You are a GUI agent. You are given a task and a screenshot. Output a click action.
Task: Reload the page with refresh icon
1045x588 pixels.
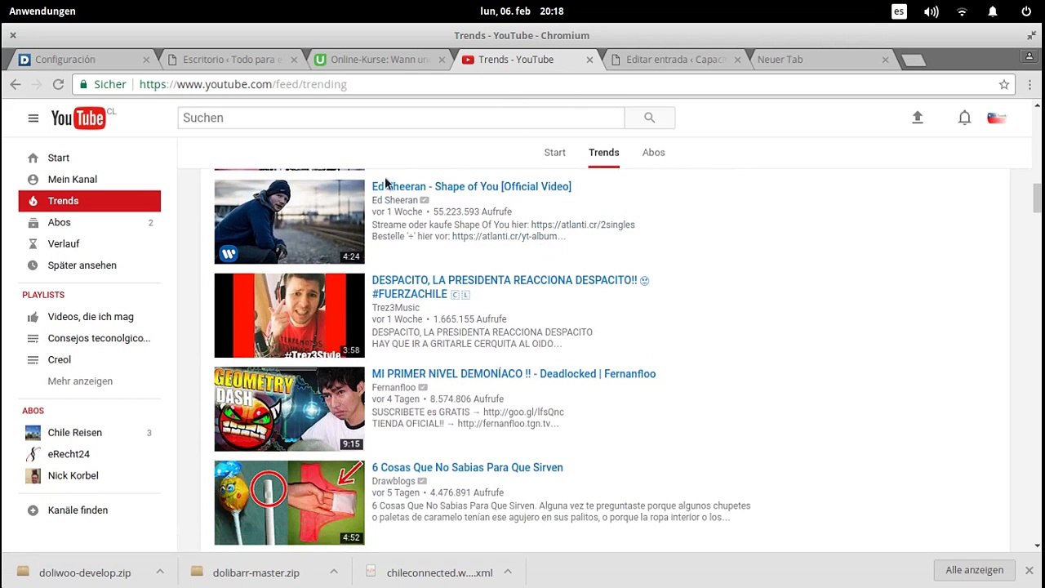pos(58,84)
